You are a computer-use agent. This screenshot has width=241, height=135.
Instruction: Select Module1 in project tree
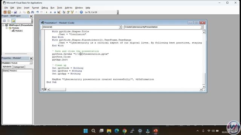point(19,31)
